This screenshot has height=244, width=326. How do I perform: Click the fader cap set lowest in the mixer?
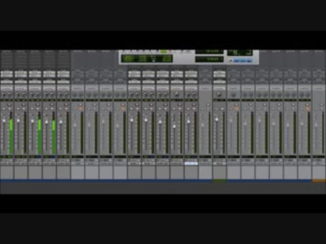pyautogui.click(x=174, y=126)
